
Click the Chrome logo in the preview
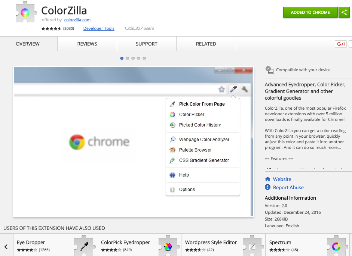coord(77,142)
